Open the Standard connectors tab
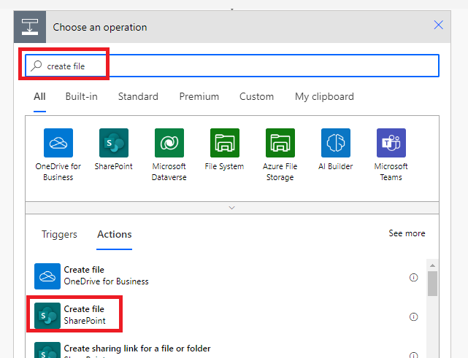 point(138,96)
